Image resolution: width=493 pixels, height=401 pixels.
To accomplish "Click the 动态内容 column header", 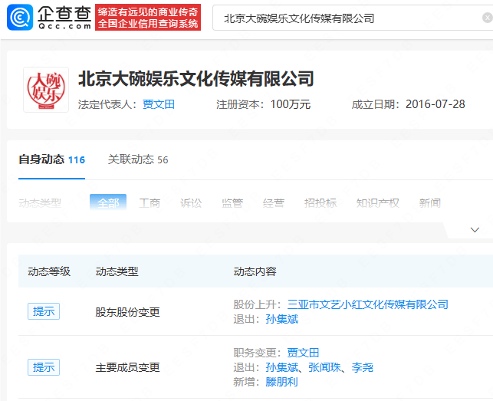I will click(255, 271).
